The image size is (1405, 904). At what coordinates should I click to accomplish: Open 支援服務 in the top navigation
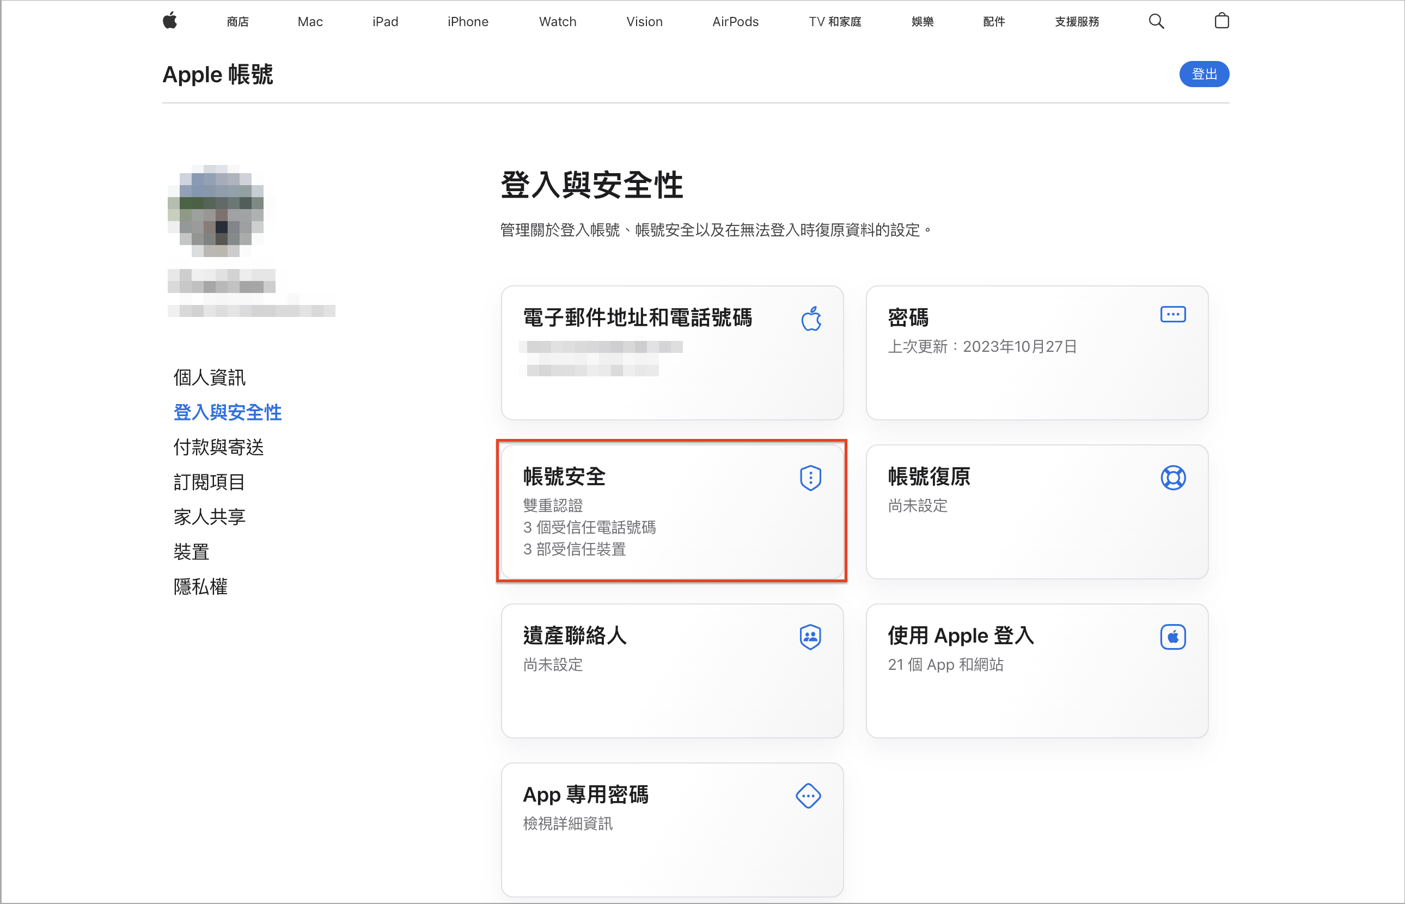pyautogui.click(x=1077, y=22)
